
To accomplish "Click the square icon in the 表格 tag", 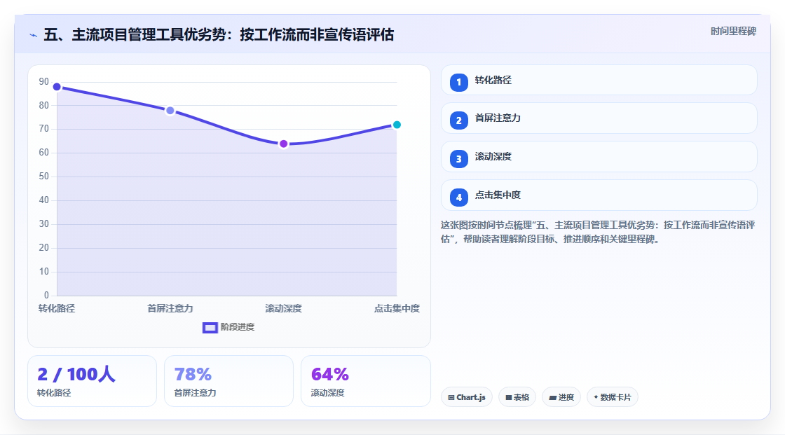I will tap(509, 397).
